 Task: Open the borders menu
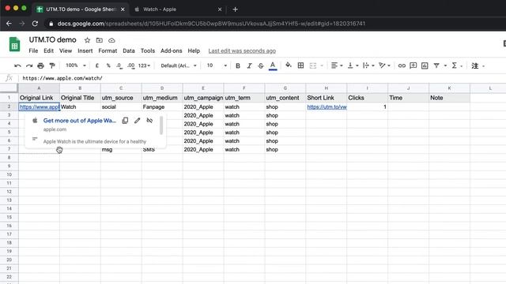tap(300, 65)
